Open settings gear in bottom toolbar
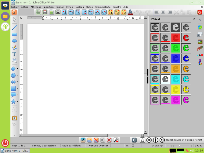This screenshot has width=204, height=153. (134, 140)
